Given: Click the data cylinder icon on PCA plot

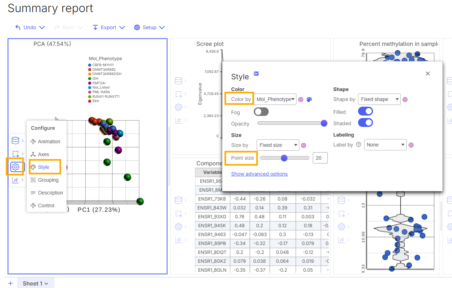Looking at the screenshot, I should pyautogui.click(x=15, y=141).
